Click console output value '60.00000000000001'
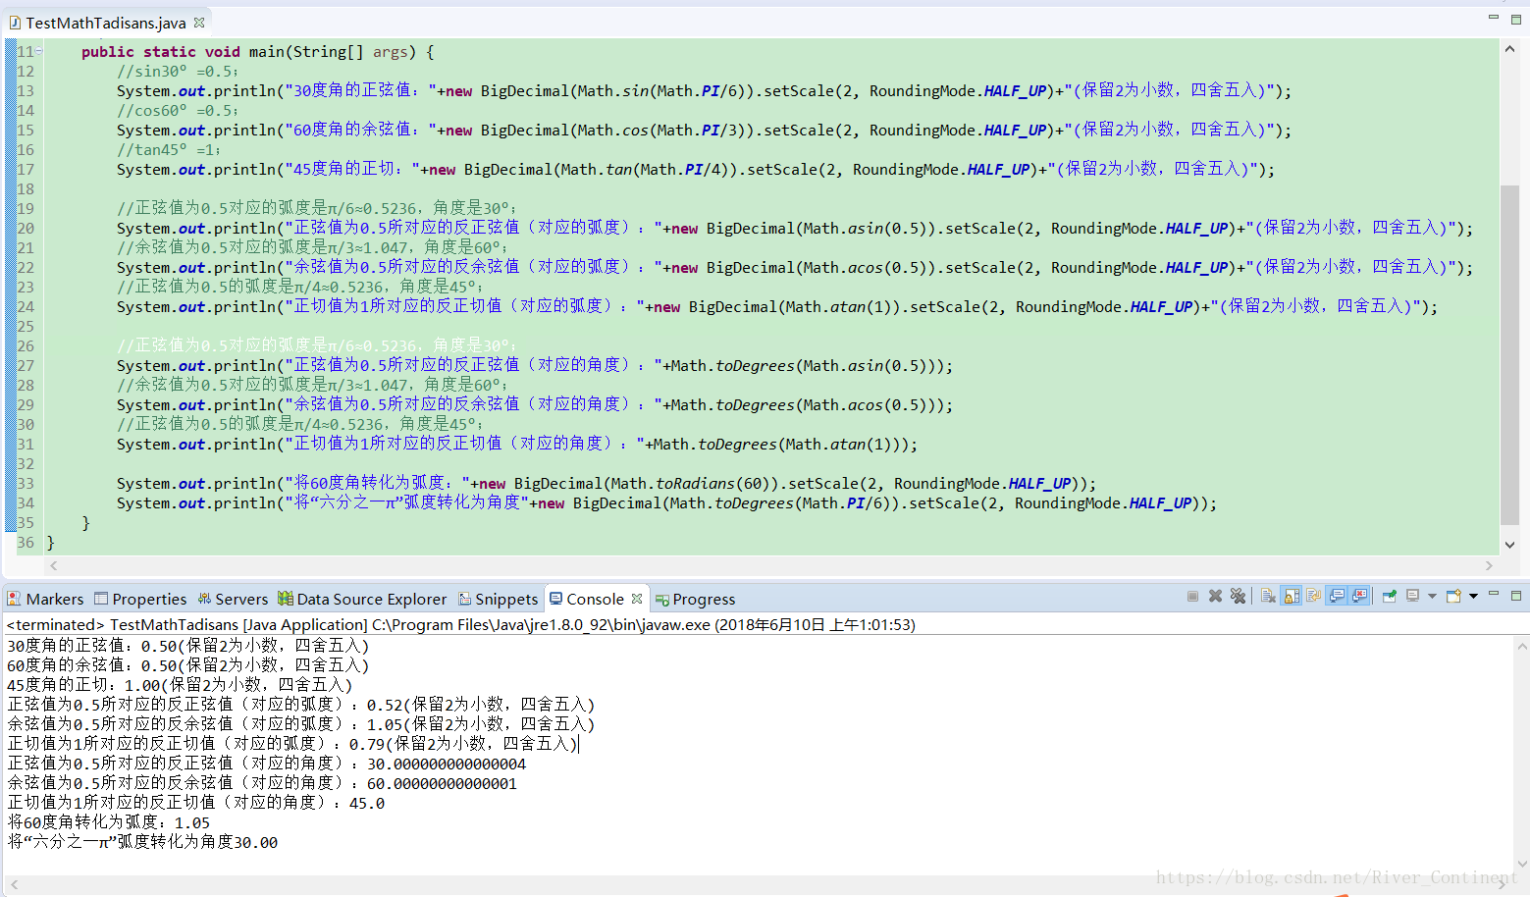 [x=442, y=783]
